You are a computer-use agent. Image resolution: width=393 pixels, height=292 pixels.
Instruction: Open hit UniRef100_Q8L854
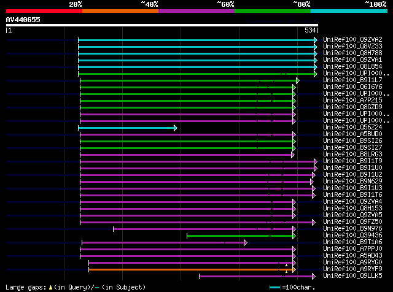pyautogui.click(x=352, y=67)
